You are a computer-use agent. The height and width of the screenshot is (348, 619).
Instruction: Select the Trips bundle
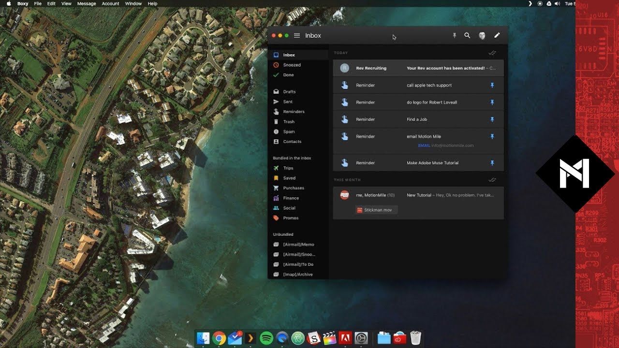click(x=288, y=168)
